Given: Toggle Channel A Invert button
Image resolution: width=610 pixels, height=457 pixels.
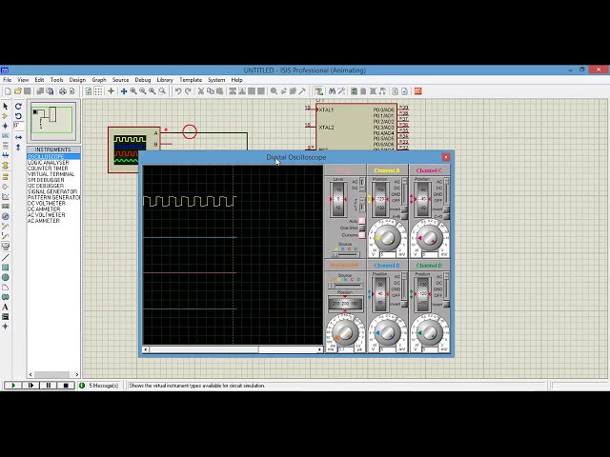Looking at the screenshot, I should (404, 209).
